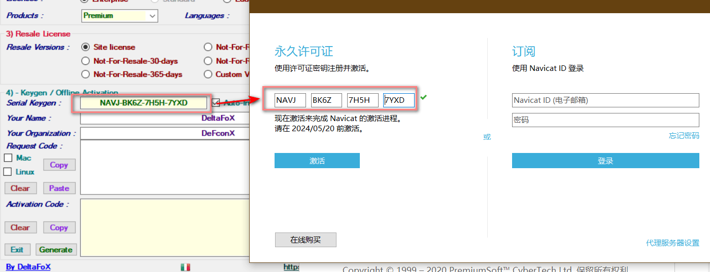
Task: Click the 密码 password field
Action: tap(605, 121)
